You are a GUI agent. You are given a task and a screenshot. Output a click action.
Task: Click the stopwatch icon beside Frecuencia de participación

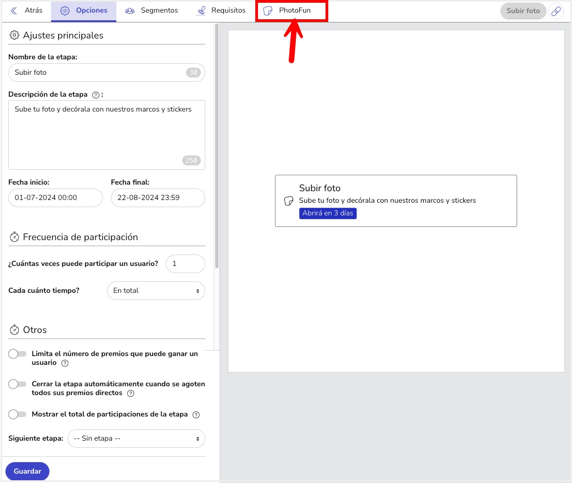pyautogui.click(x=15, y=237)
